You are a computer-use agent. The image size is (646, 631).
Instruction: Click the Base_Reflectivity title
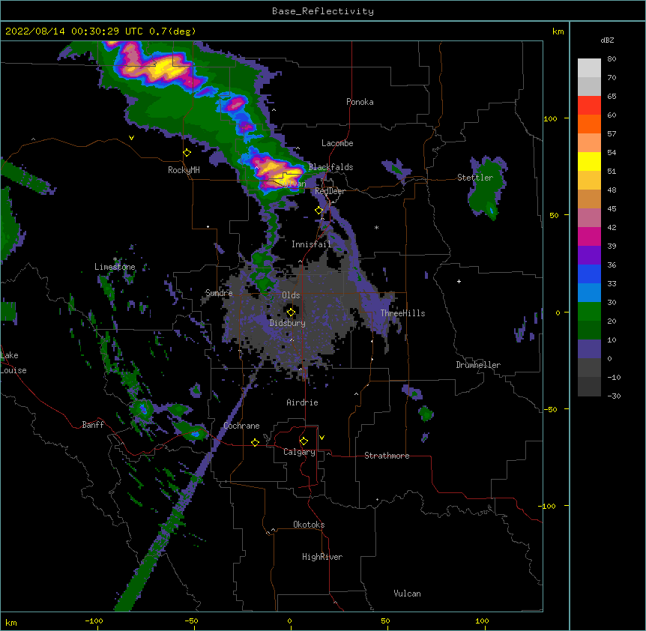[323, 11]
